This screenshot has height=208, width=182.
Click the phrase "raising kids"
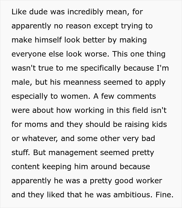point(146,124)
